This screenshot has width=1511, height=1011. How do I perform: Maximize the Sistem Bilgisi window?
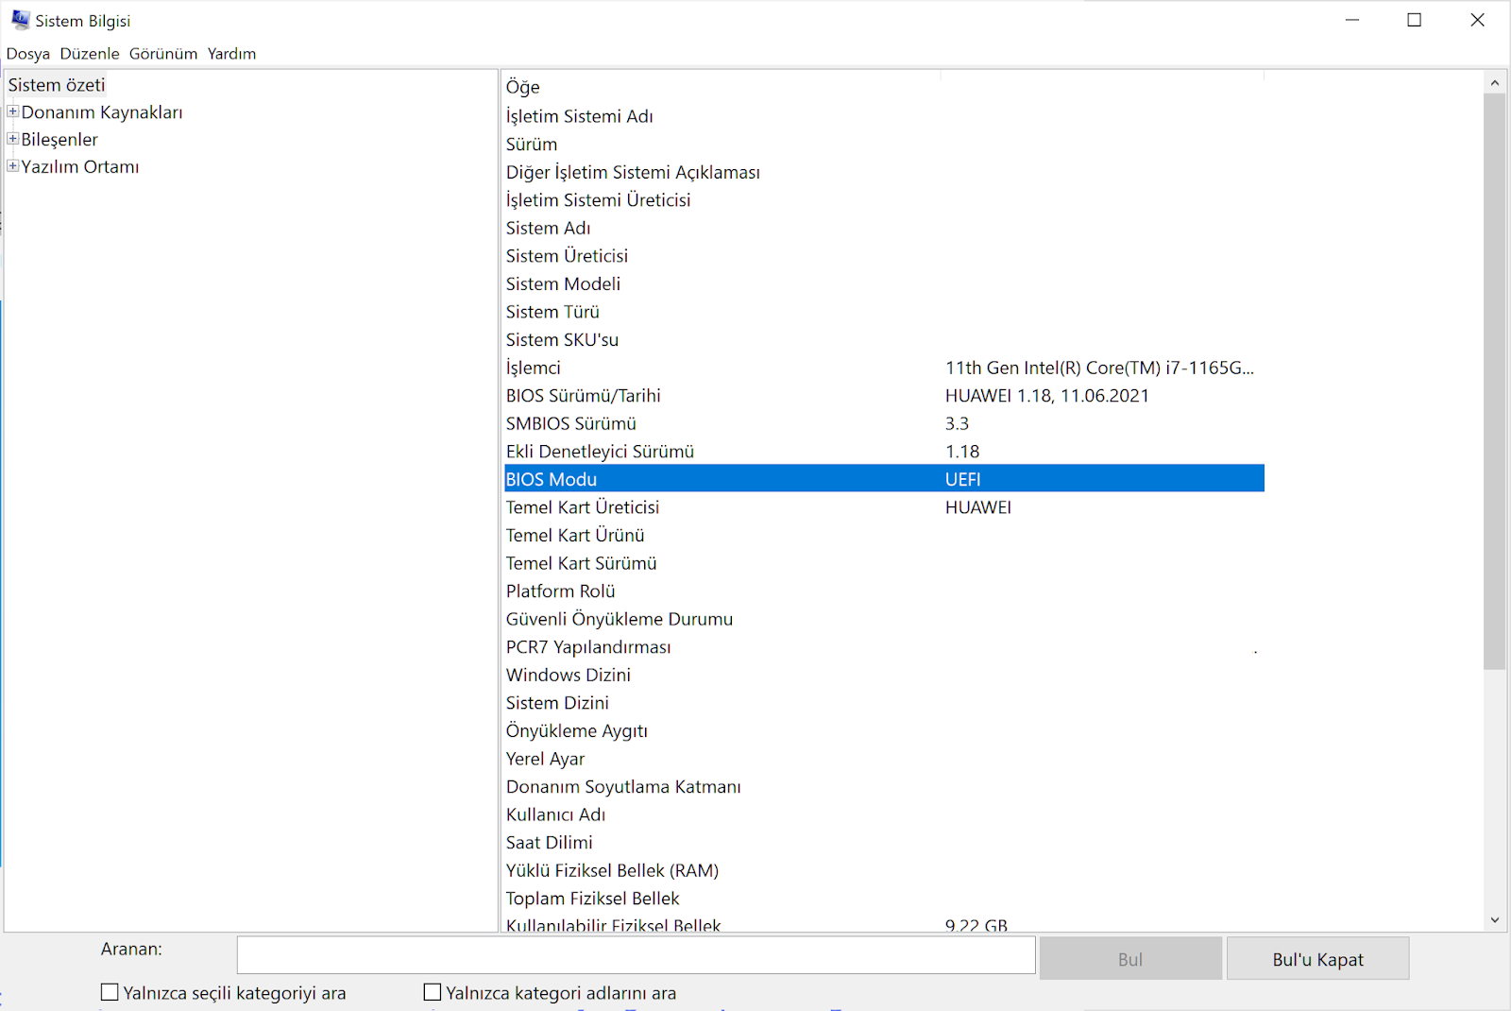(1415, 20)
